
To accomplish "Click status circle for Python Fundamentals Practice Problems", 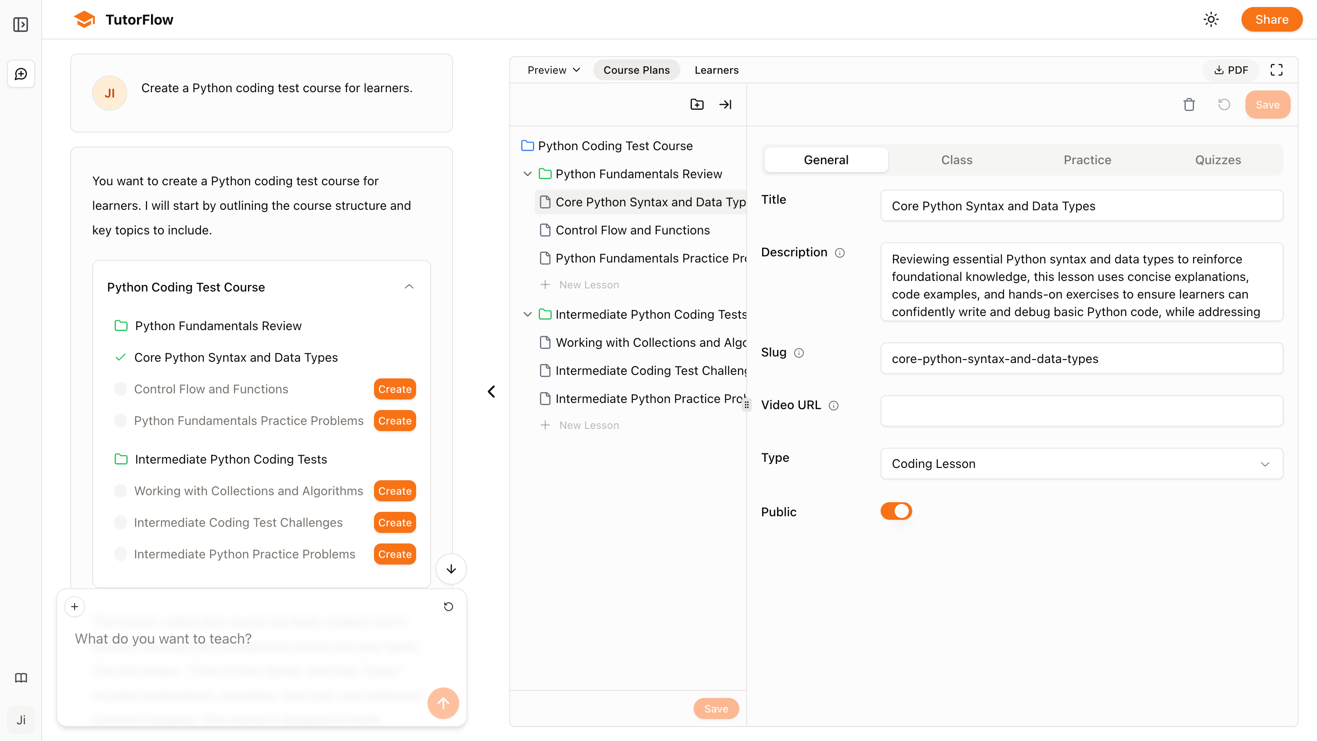I will (x=121, y=421).
